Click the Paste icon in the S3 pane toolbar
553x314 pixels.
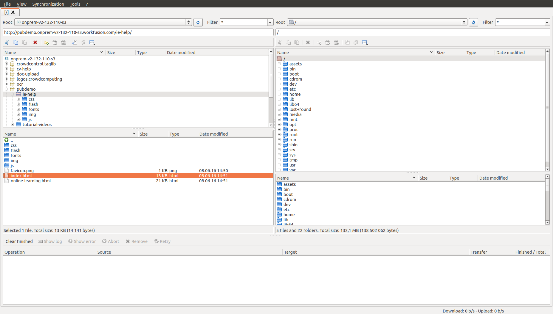[24, 43]
